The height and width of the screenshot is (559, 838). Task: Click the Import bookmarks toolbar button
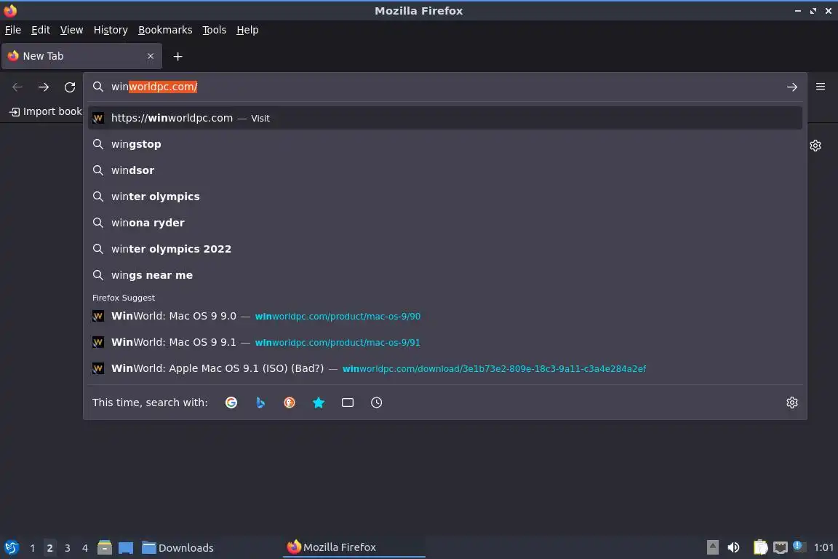pos(46,111)
